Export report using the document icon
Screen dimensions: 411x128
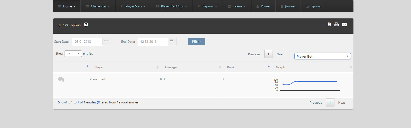pyautogui.click(x=329, y=25)
